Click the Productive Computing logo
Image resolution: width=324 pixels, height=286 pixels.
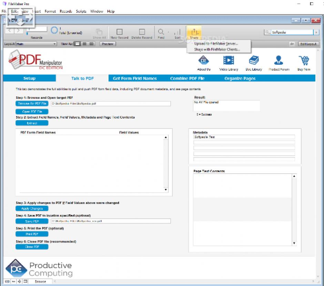click(39, 268)
